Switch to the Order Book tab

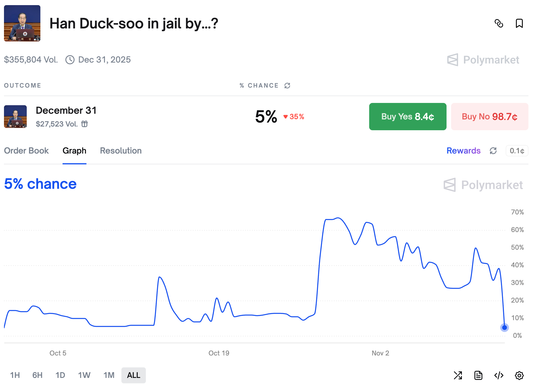pos(26,151)
